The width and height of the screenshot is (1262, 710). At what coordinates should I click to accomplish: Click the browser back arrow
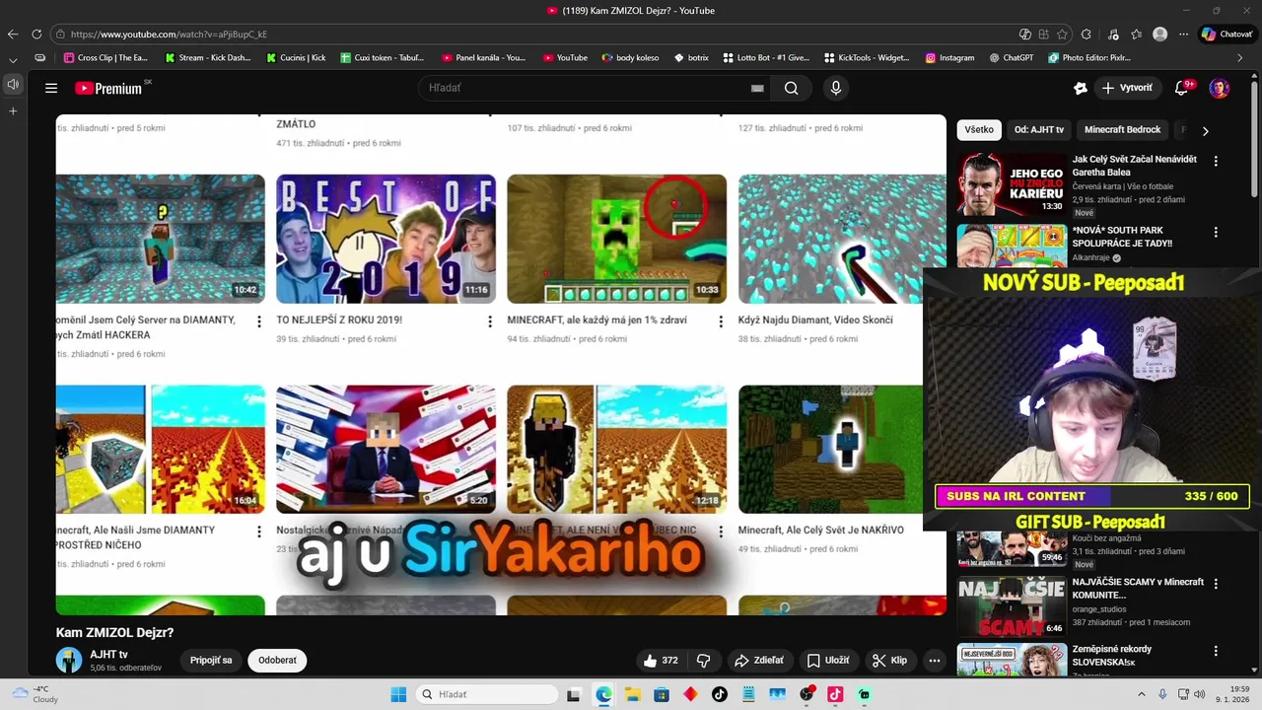pyautogui.click(x=13, y=35)
